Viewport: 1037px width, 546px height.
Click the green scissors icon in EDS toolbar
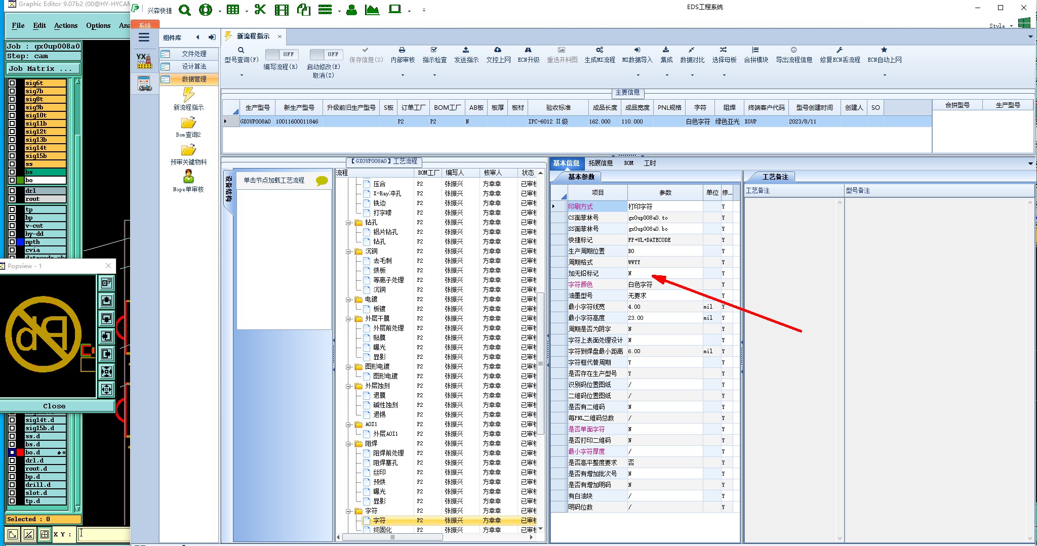click(260, 10)
